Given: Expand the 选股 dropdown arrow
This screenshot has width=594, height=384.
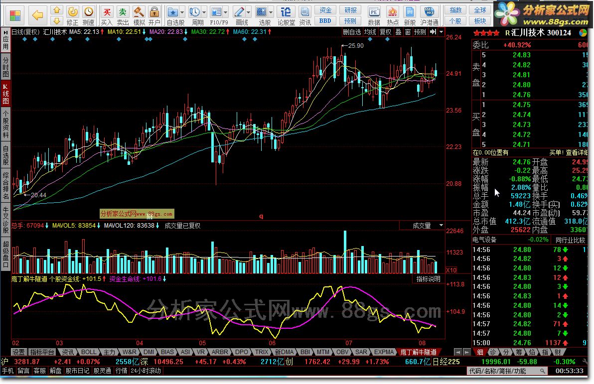Looking at the screenshot, I should [271, 12].
